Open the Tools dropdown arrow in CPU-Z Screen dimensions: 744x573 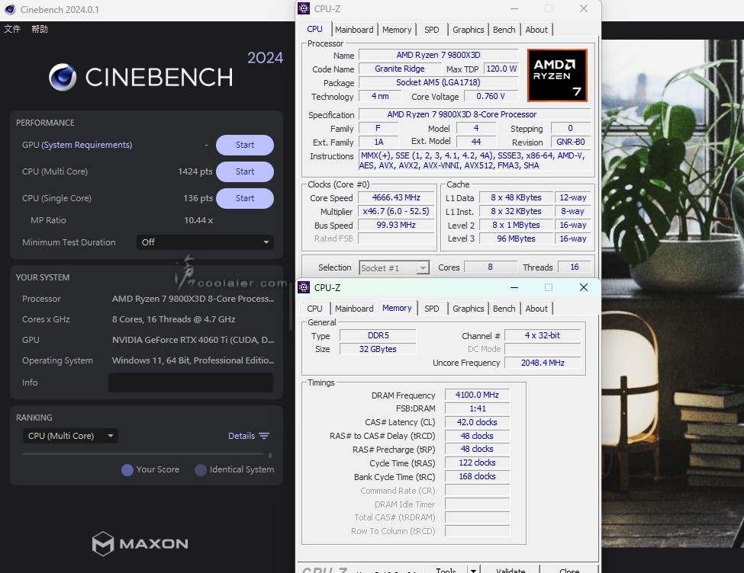tap(474, 570)
